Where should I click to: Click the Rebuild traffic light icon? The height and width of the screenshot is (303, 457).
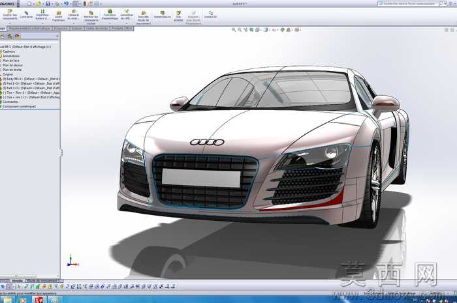coord(85,3)
